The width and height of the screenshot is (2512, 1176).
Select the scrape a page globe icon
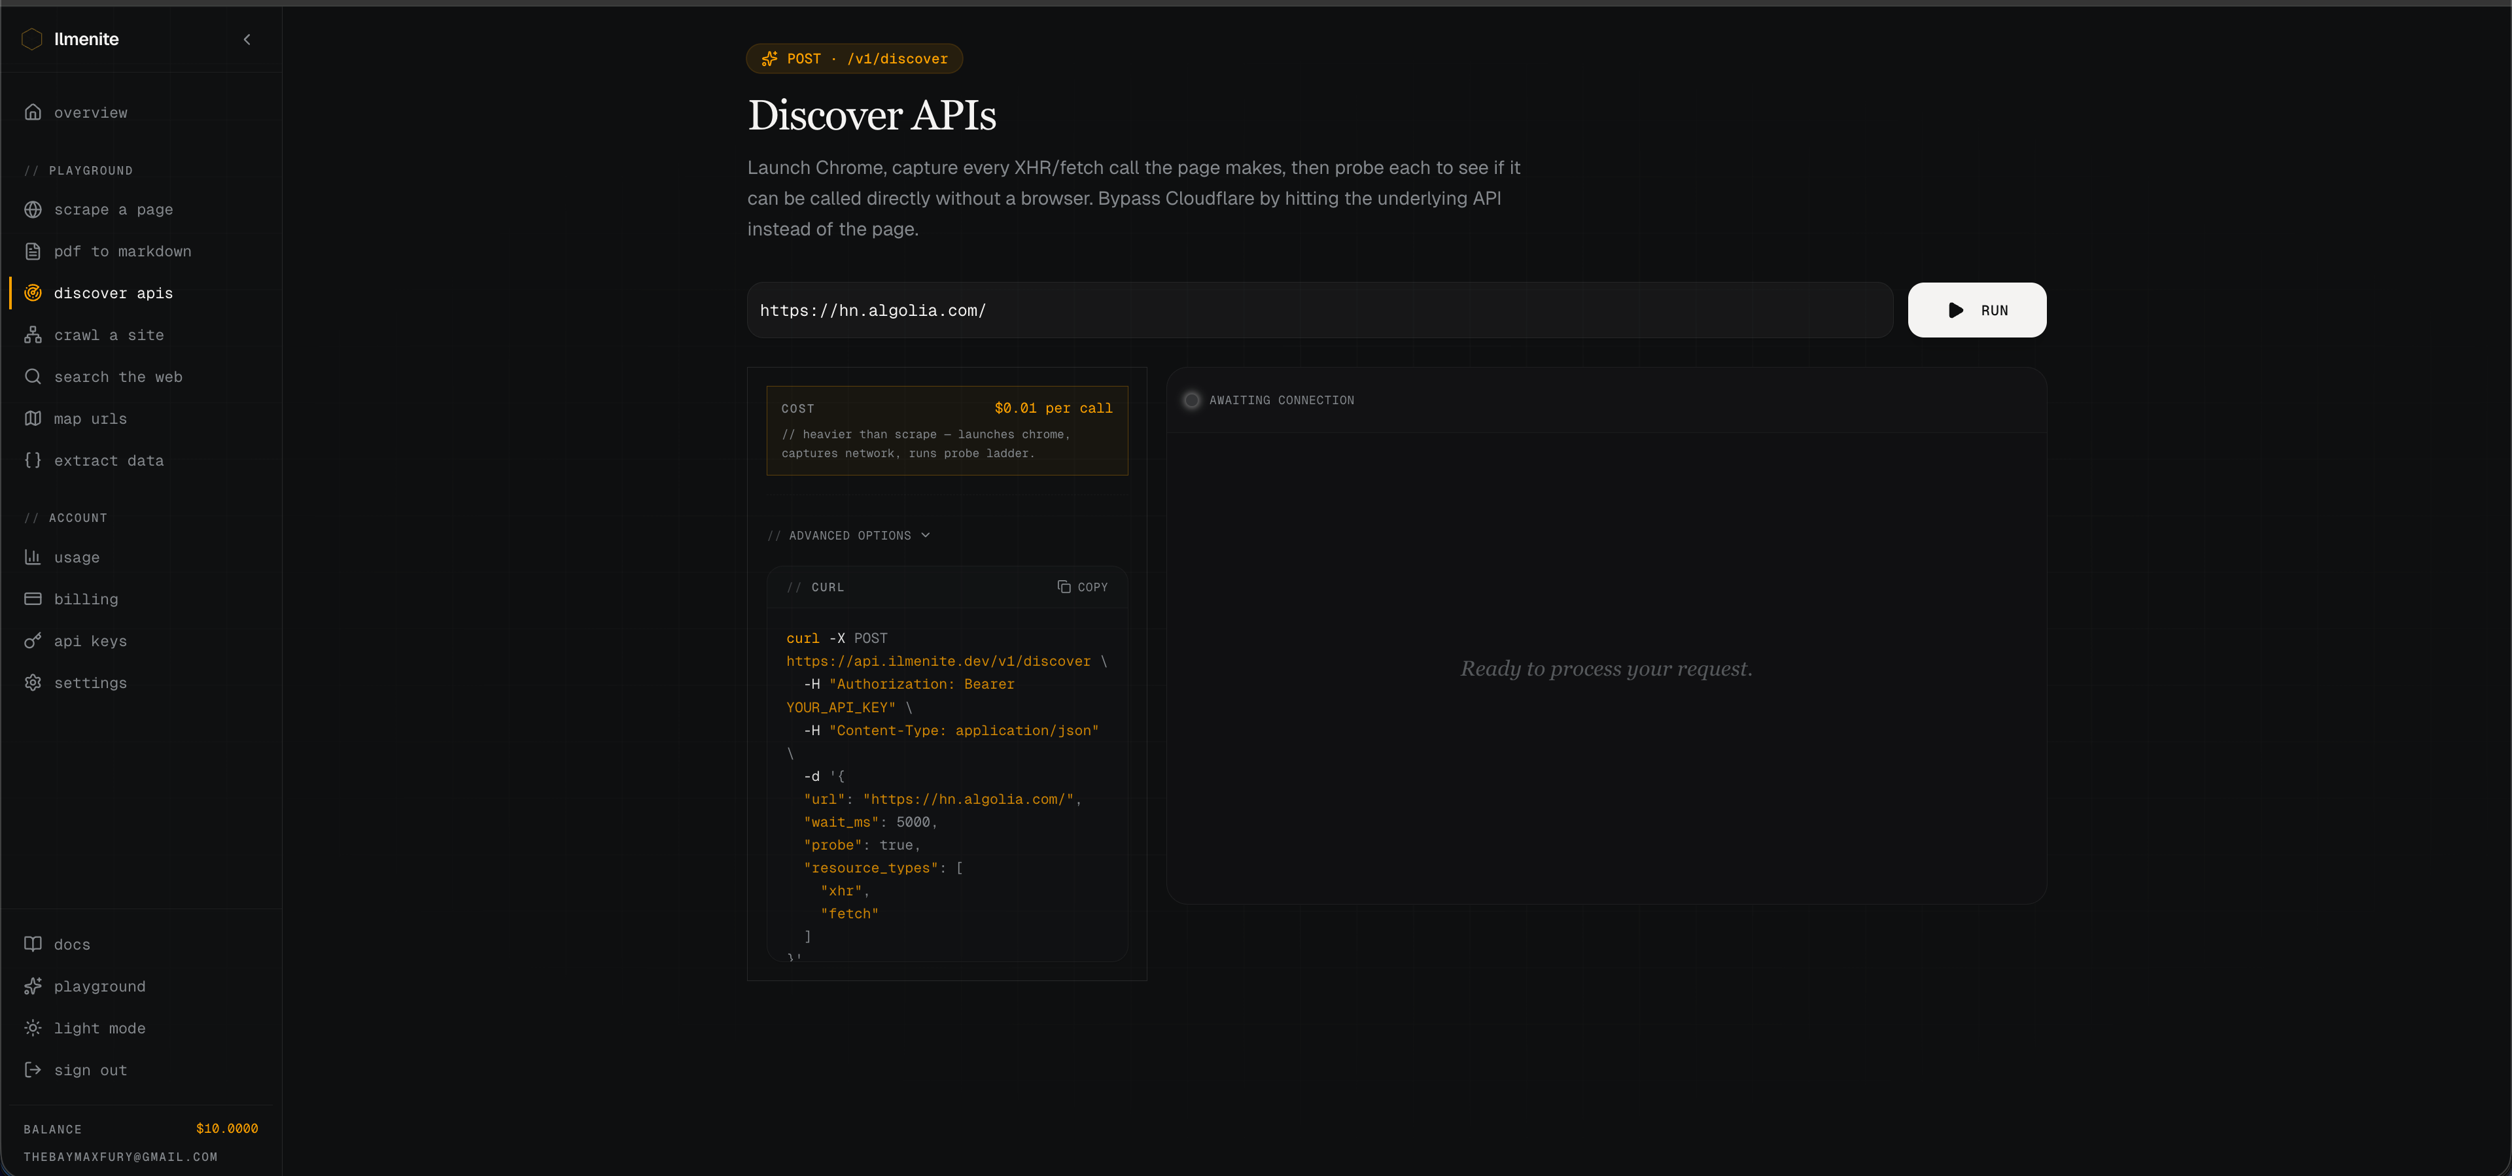tap(32, 209)
